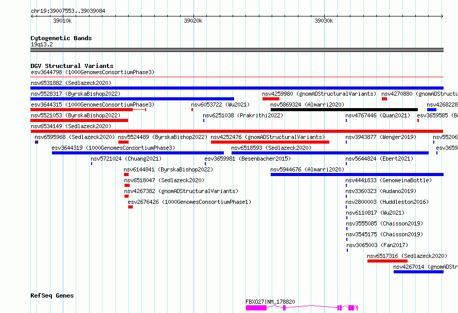The image size is (458, 313).
Task: Click the blue nsv6518593 variant bar
Action: click(330, 153)
